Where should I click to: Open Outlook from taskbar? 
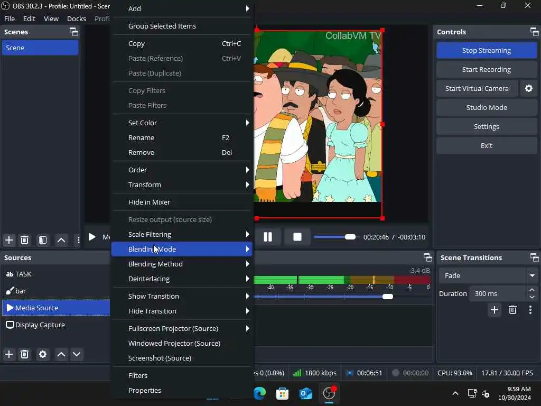(306, 393)
